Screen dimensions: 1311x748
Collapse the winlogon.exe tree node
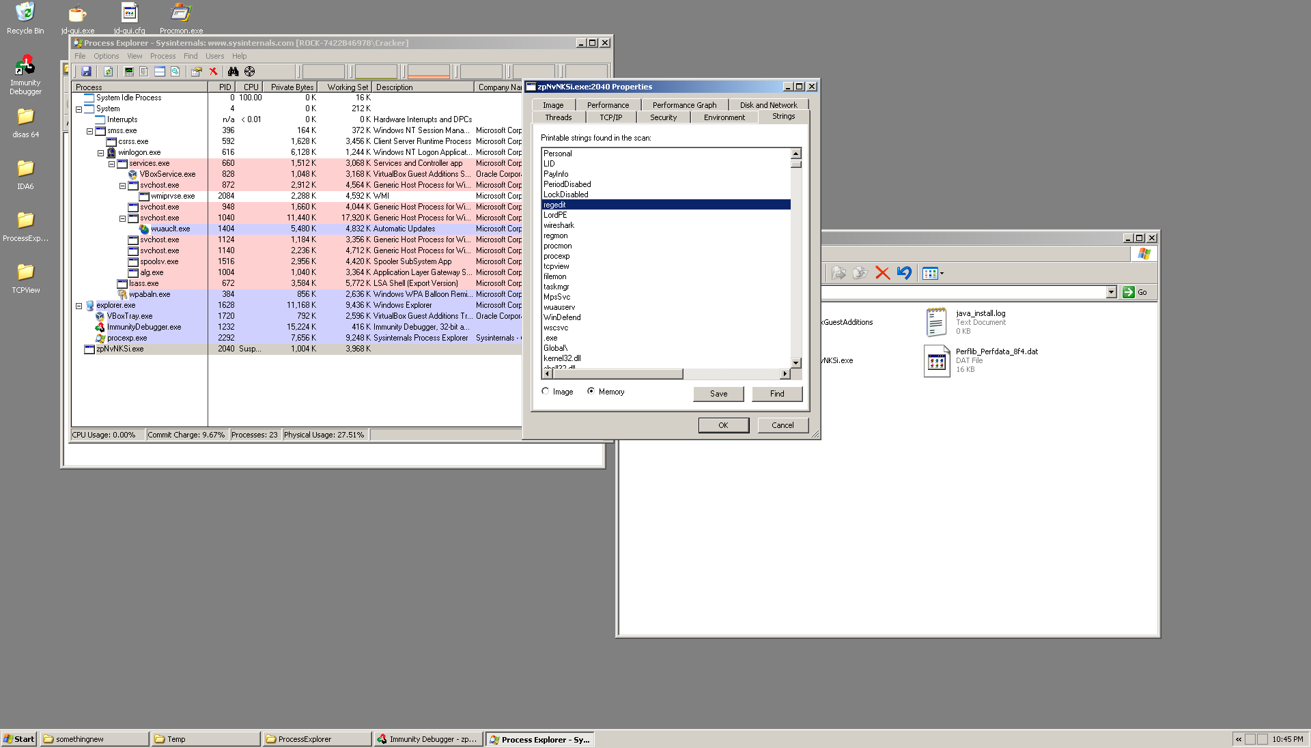(100, 153)
